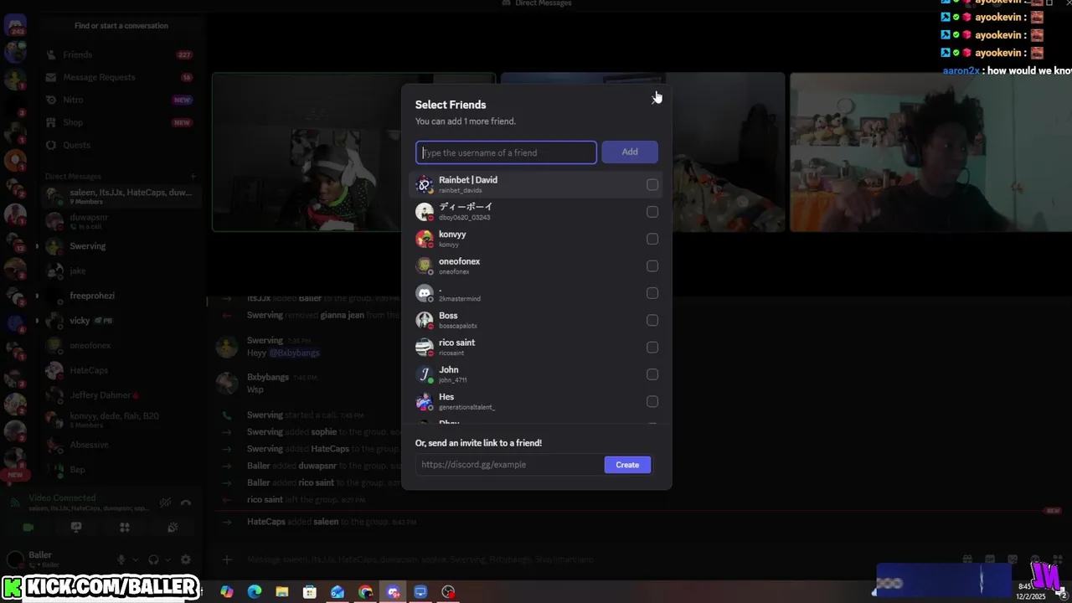1072x603 pixels.
Task: Click the Rainbet | David avatar
Action: coord(425,184)
